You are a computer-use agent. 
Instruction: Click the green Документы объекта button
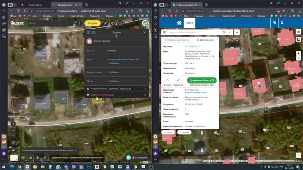pyautogui.click(x=202, y=80)
